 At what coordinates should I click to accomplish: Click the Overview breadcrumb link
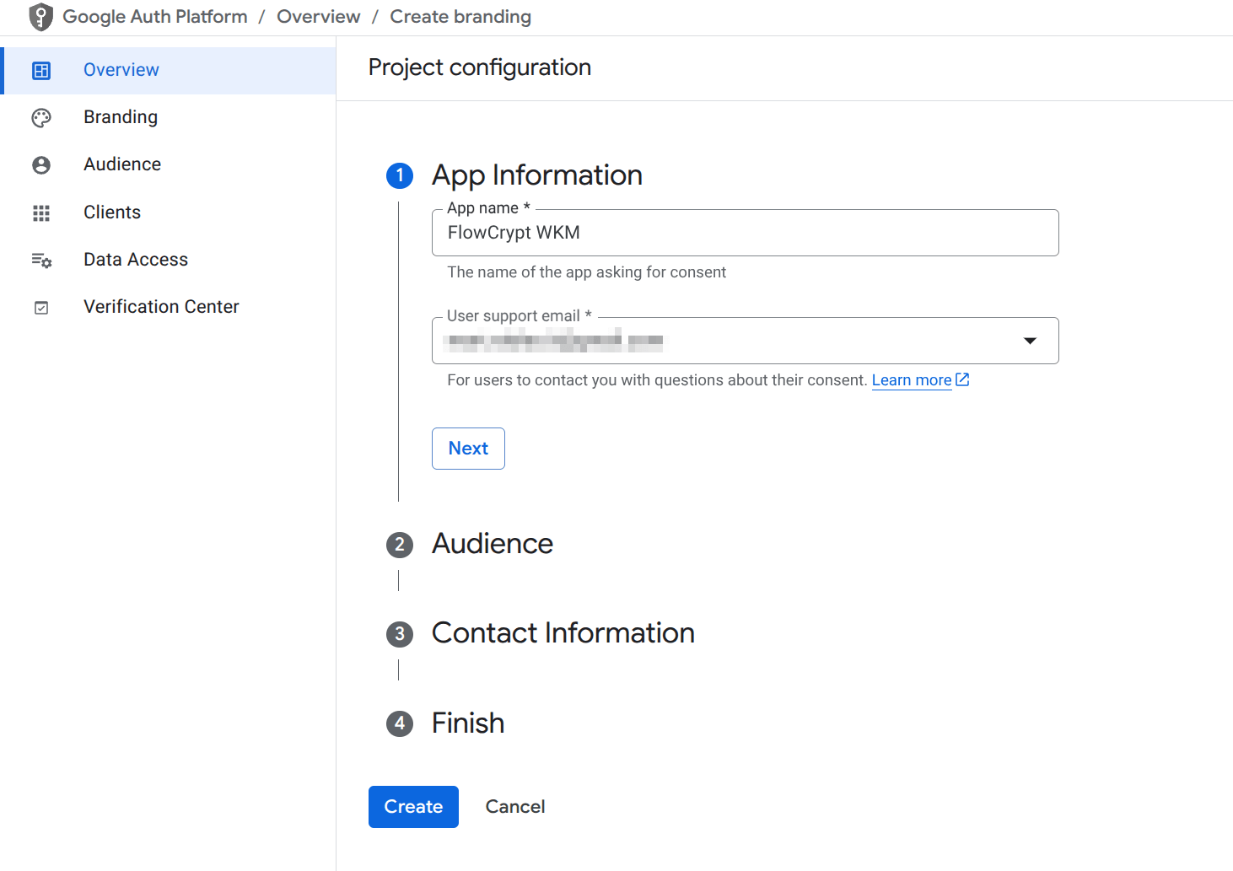point(318,17)
